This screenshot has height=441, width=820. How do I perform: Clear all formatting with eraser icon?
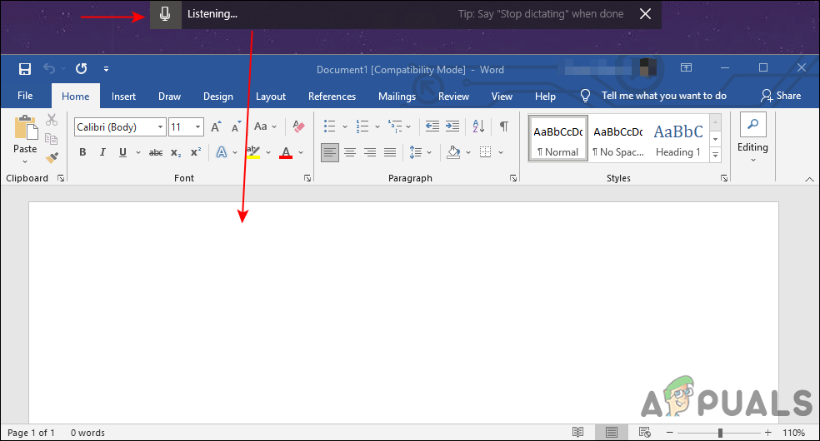[x=298, y=126]
